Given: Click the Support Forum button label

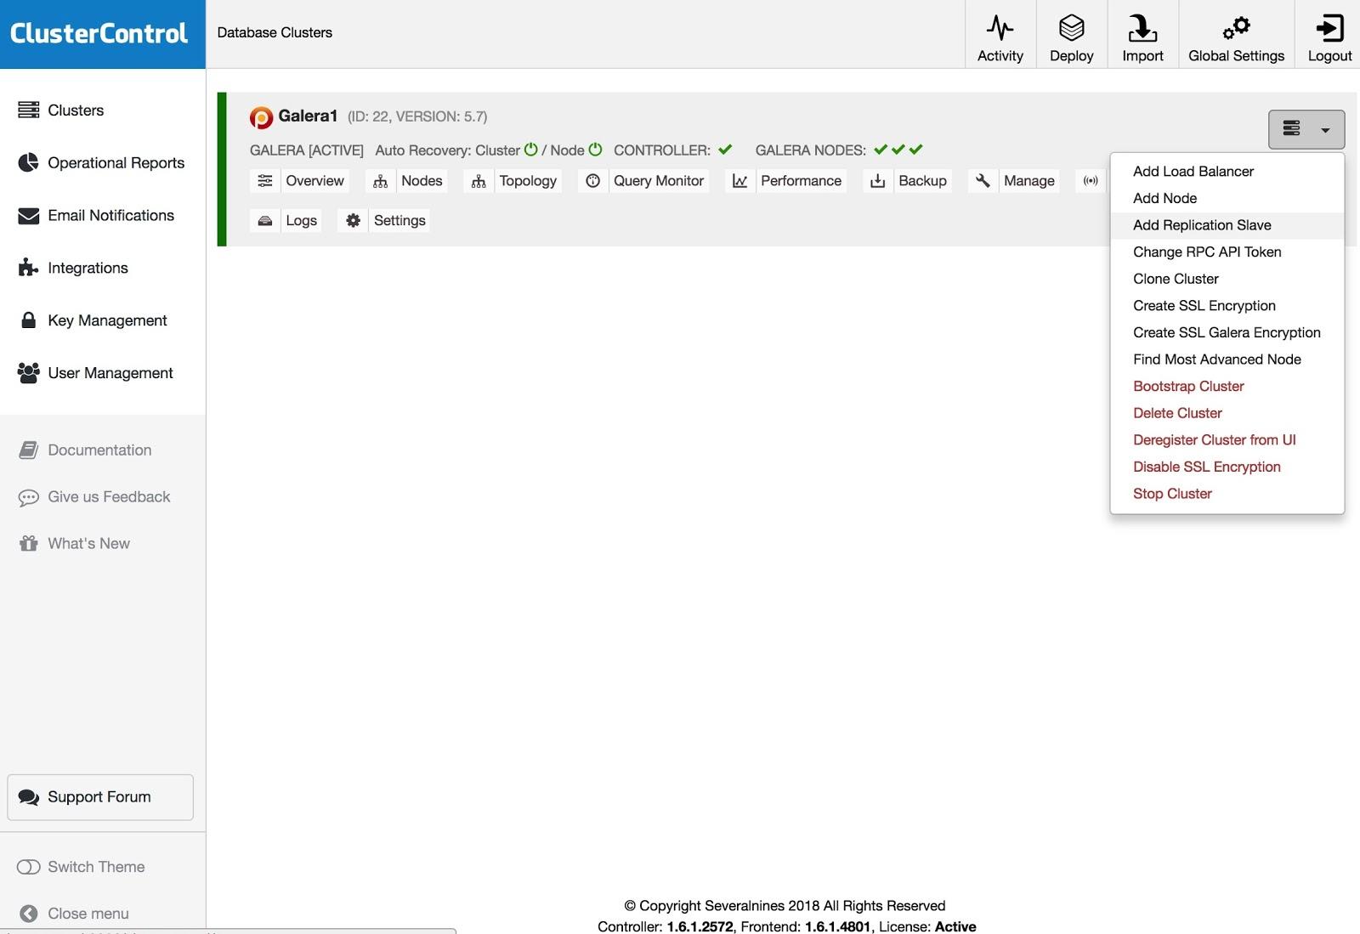Looking at the screenshot, I should pyautogui.click(x=99, y=797).
